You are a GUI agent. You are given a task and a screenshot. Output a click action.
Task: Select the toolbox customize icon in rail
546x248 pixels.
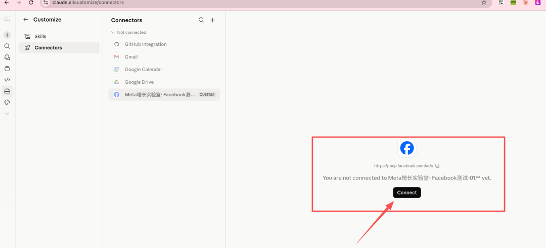[x=7, y=91]
